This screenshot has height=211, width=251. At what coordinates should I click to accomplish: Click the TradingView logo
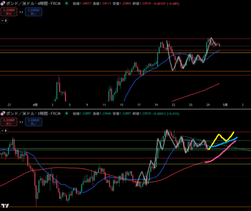tap(5, 205)
